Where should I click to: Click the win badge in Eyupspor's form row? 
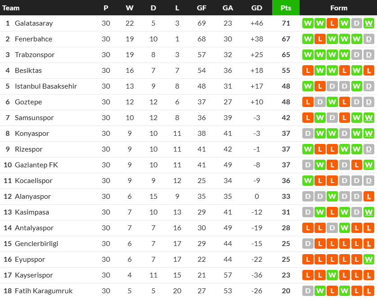(x=369, y=260)
